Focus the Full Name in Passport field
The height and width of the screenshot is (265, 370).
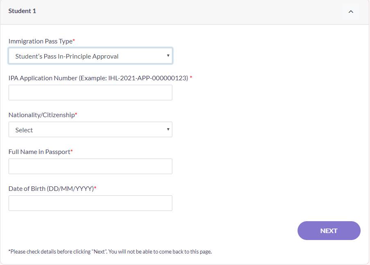pos(90,167)
